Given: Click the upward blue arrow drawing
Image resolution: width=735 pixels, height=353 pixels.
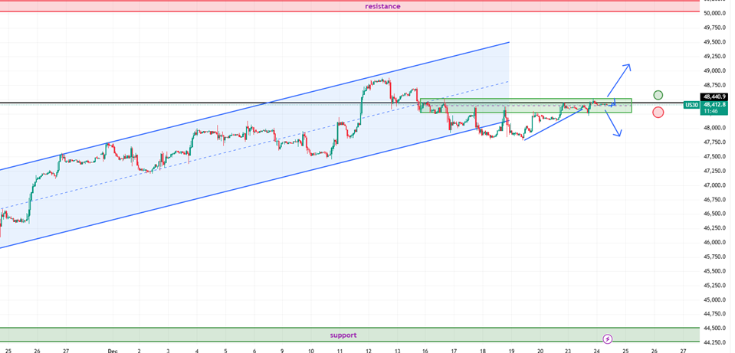Looking at the screenshot, I should [x=621, y=77].
